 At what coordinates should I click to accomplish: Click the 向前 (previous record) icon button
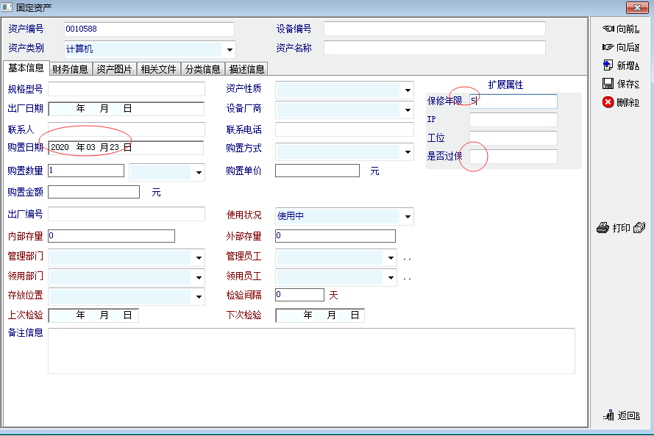(608, 29)
